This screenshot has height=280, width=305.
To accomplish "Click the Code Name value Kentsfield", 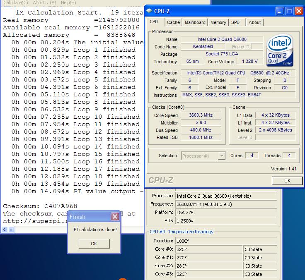I will tap(203, 46).
